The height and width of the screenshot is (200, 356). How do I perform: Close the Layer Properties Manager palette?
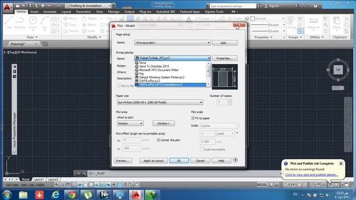(15, 67)
